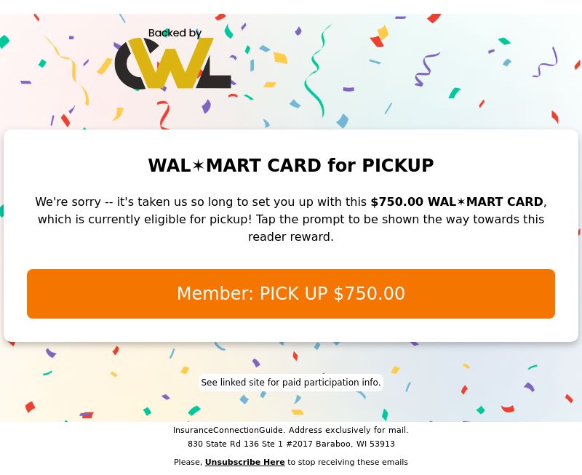The height and width of the screenshot is (475, 582).
Task: Click the "WAL✶MART CARD for PICKUP" heading
Action: point(291,166)
